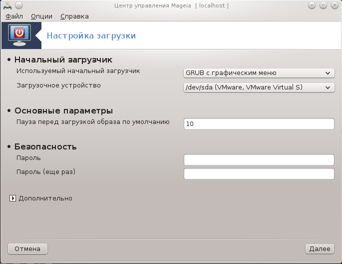This screenshot has width=342, height=264.
Task: Focus the Пароль input field
Action: (x=259, y=159)
